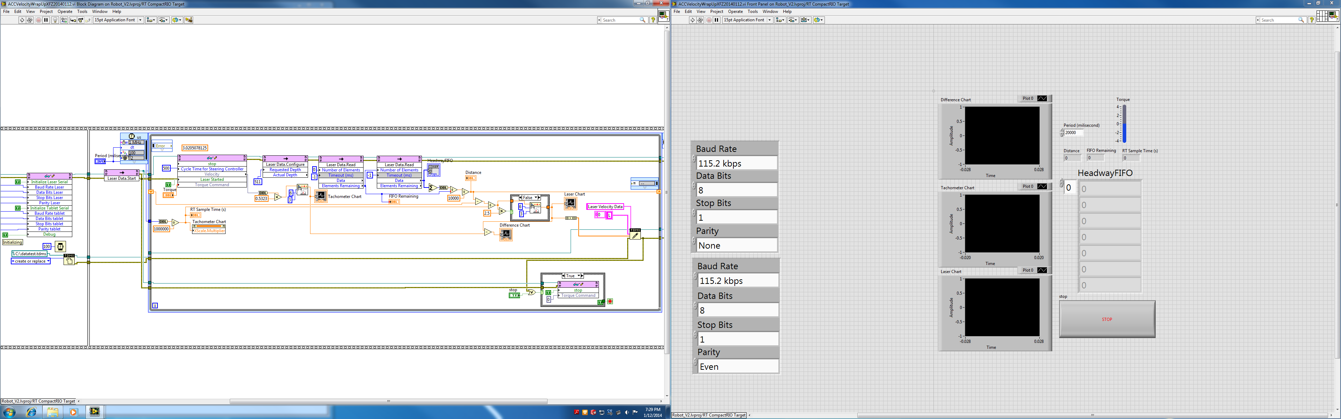The height and width of the screenshot is (419, 1341).
Task: Toggle stop boolean terminal in block diagram
Action: (x=514, y=295)
